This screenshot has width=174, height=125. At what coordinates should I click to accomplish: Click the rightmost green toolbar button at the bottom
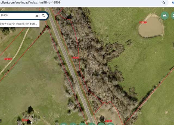click(110, 124)
